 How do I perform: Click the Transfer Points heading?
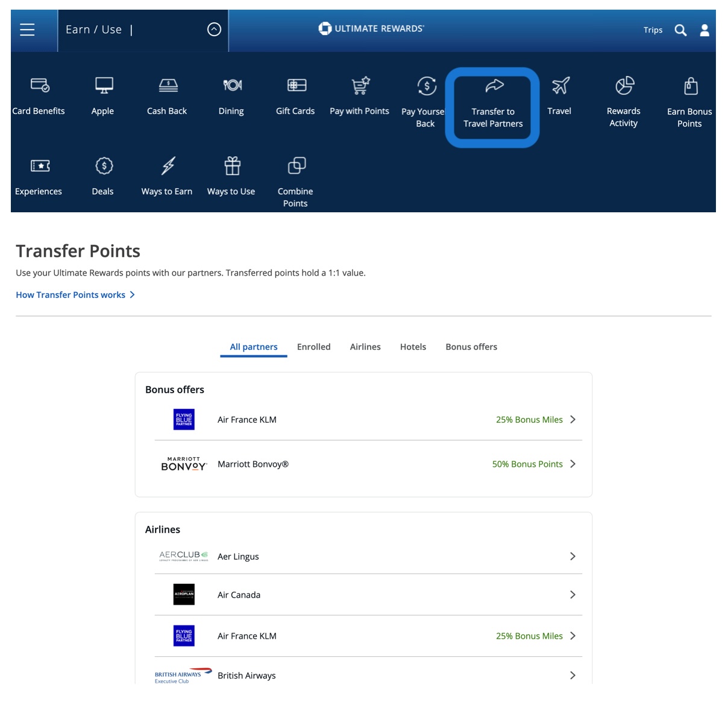[x=78, y=251]
